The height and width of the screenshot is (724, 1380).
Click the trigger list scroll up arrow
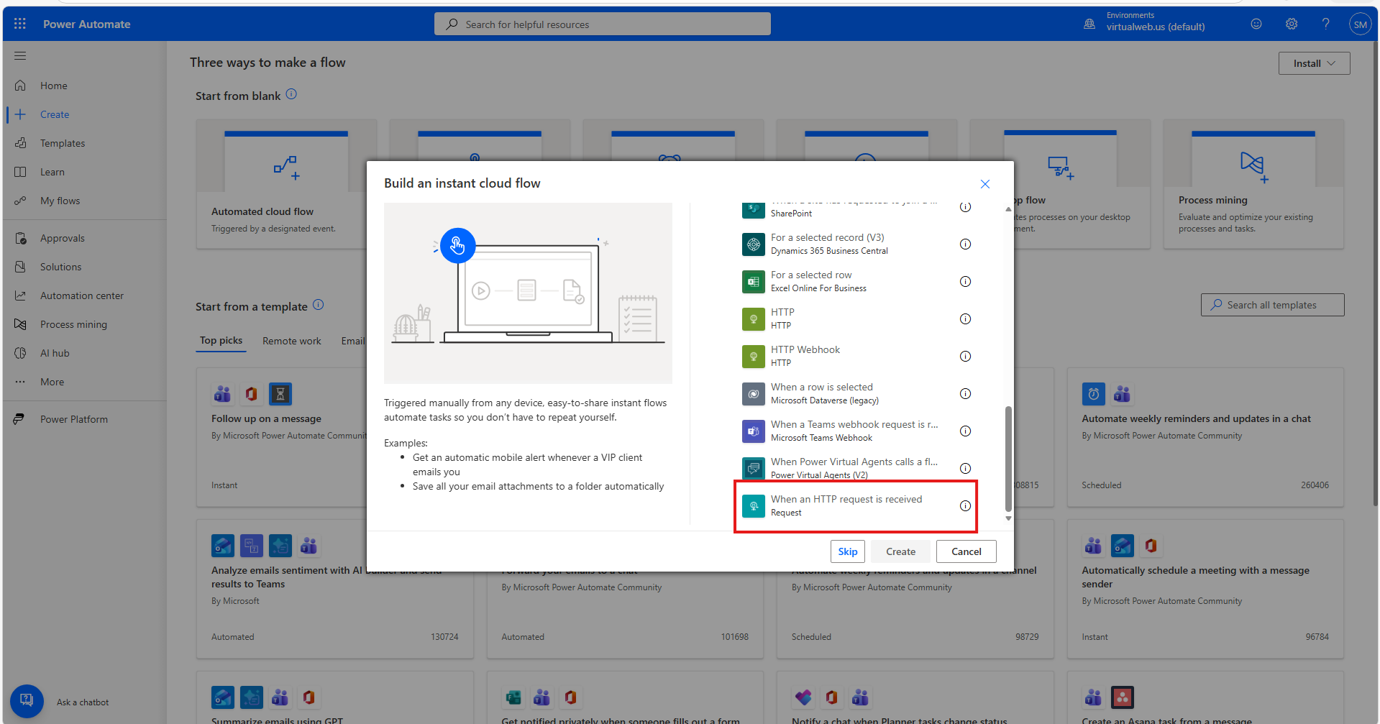click(x=1008, y=209)
